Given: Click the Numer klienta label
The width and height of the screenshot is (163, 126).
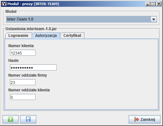Looking at the screenshot, I should 21,46.
